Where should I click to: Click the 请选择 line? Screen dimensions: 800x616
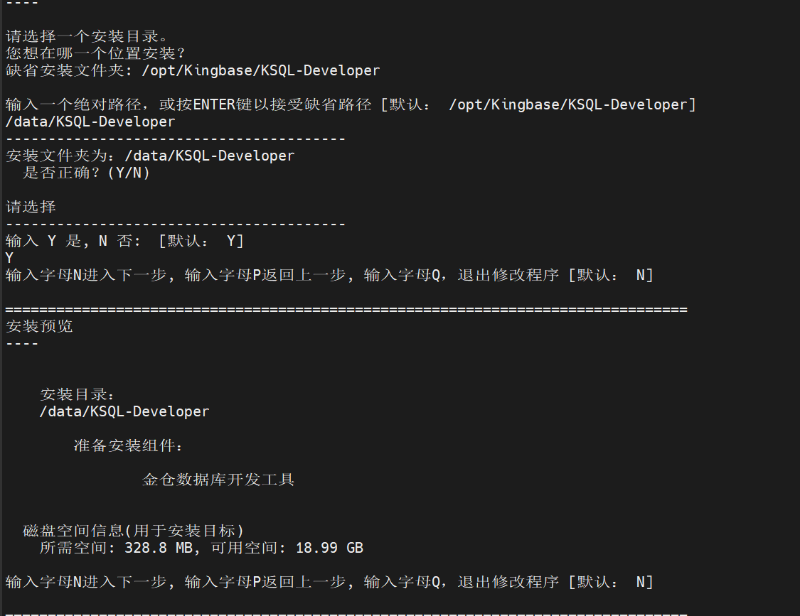pyautogui.click(x=31, y=207)
